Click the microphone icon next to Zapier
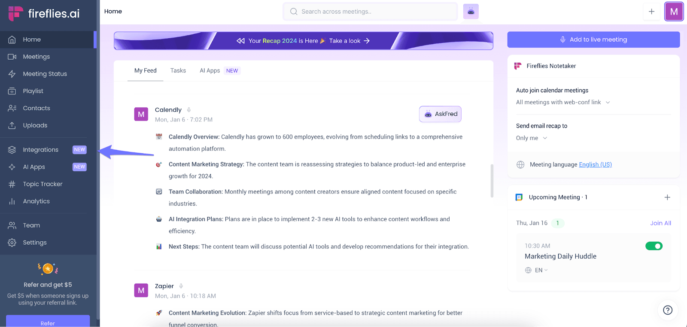The width and height of the screenshot is (687, 327). click(x=181, y=286)
